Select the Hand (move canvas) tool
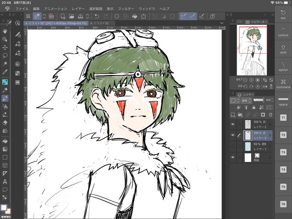 click(x=5, y=31)
